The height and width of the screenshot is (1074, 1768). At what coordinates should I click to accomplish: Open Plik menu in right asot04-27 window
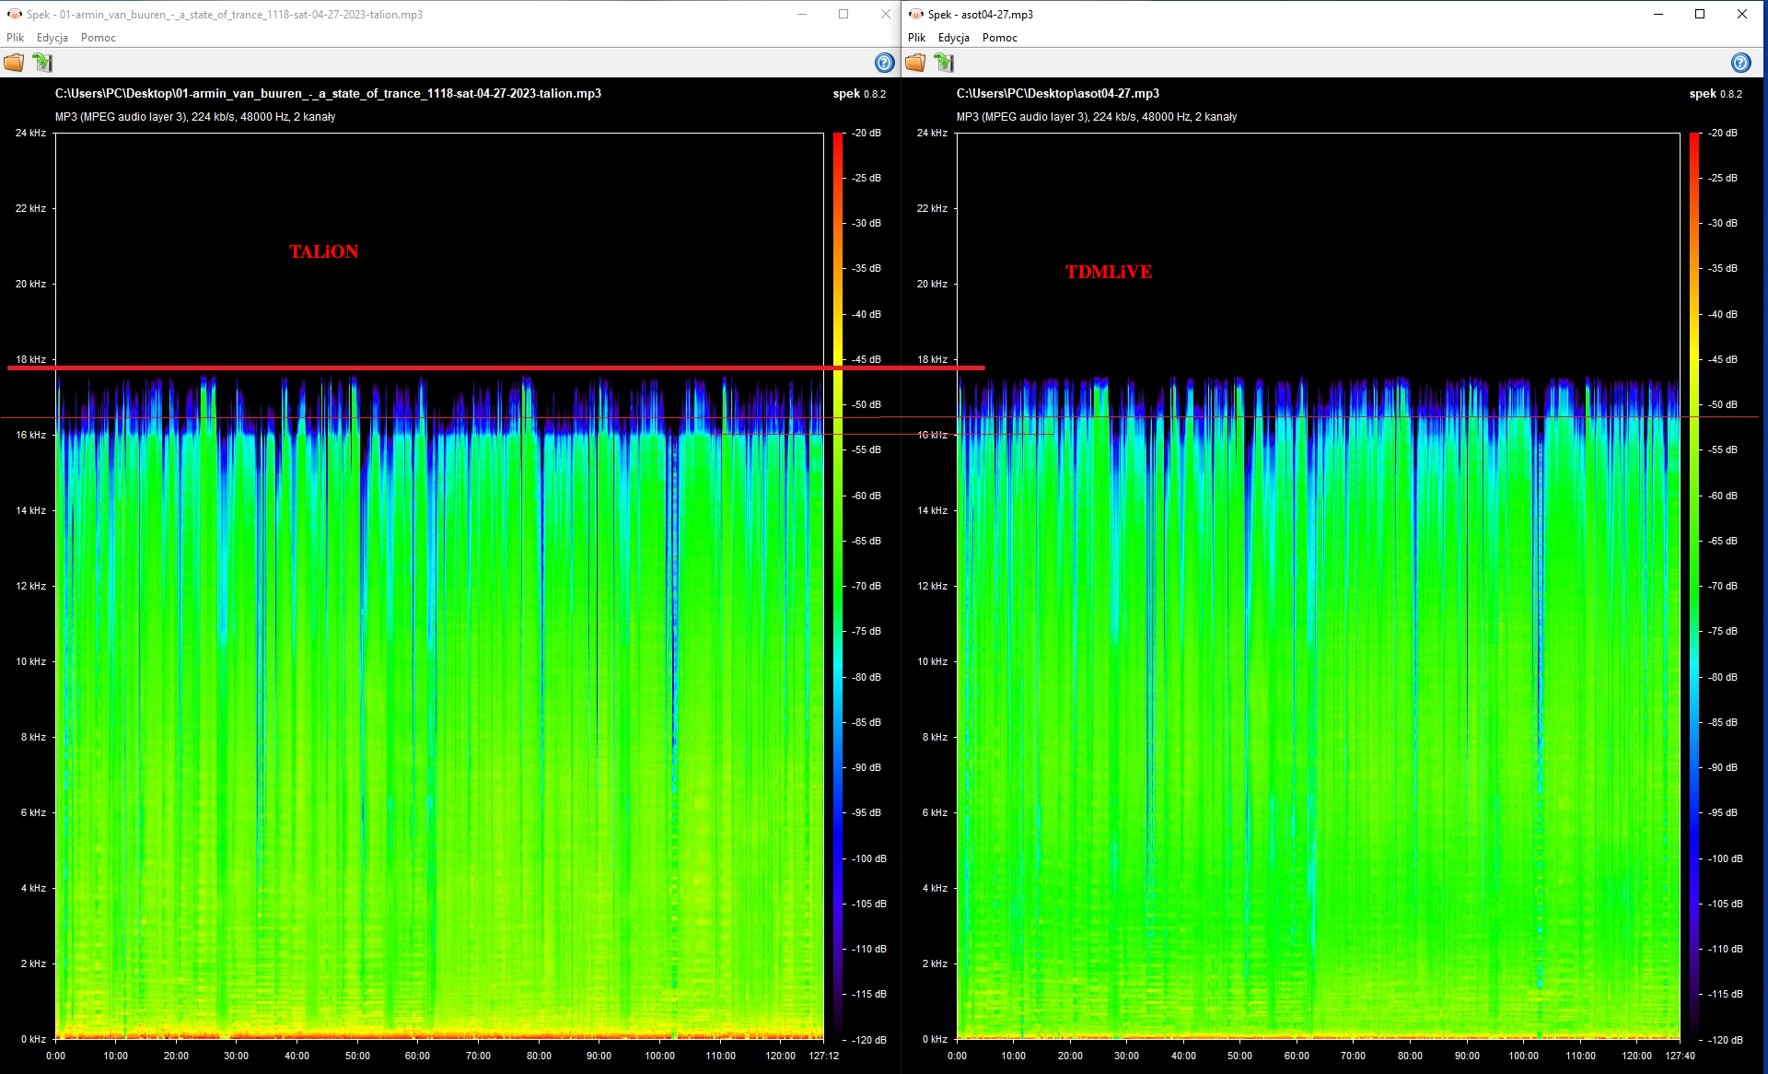point(917,38)
